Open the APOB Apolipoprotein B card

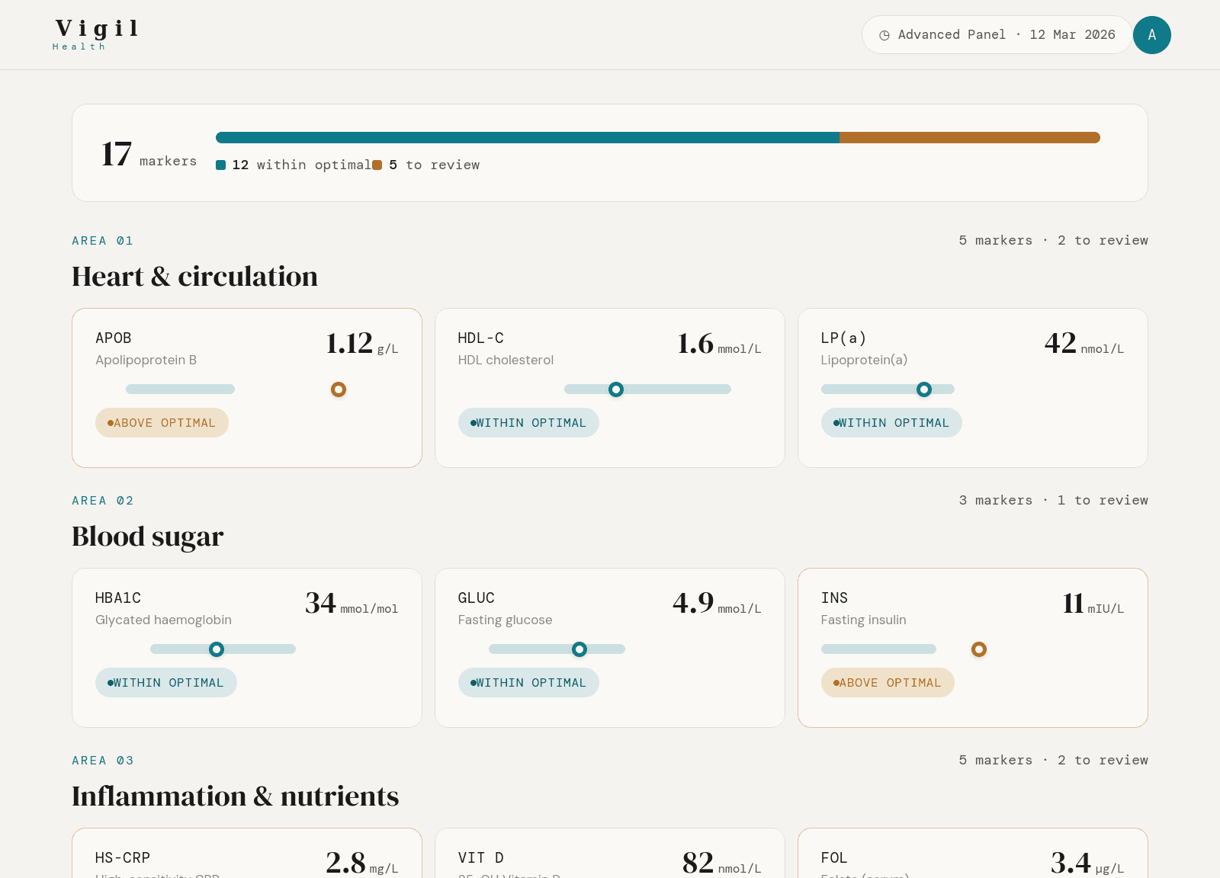(247, 388)
